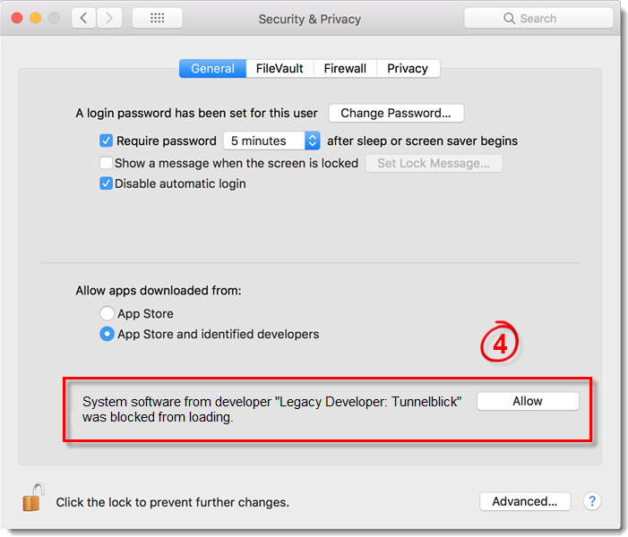Viewport: 628px width, 537px height.
Task: Open help with the question mark button
Action: pyautogui.click(x=592, y=501)
